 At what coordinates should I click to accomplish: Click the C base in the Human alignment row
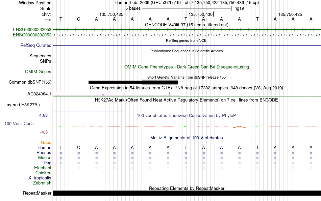tap(78, 147)
